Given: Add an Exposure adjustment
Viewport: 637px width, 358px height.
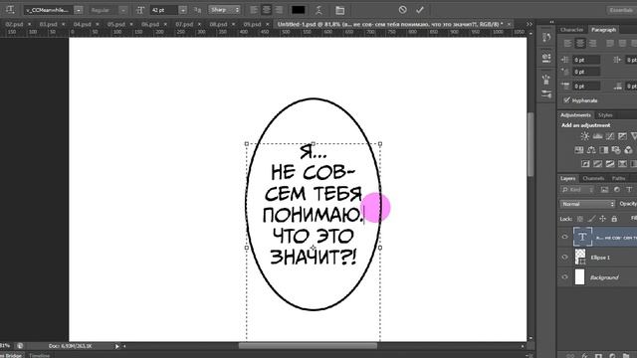Looking at the screenshot, I should pyautogui.click(x=622, y=136).
